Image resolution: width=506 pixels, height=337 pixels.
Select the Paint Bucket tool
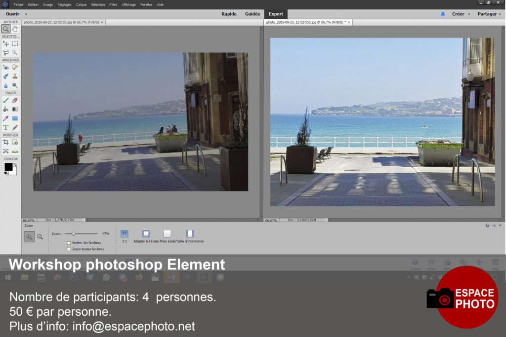point(6,109)
